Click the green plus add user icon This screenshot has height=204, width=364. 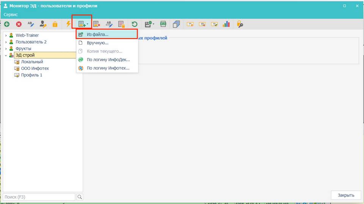point(7,24)
